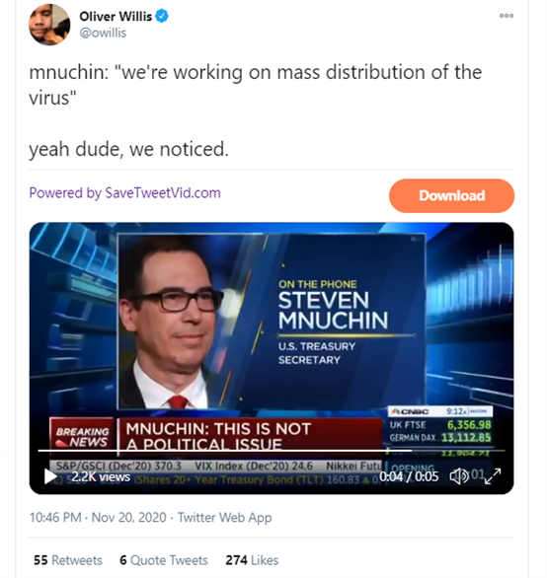Viewport: 547px width, 578px height.
Task: Click the Nov 20, 2020 date text
Action: click(128, 518)
